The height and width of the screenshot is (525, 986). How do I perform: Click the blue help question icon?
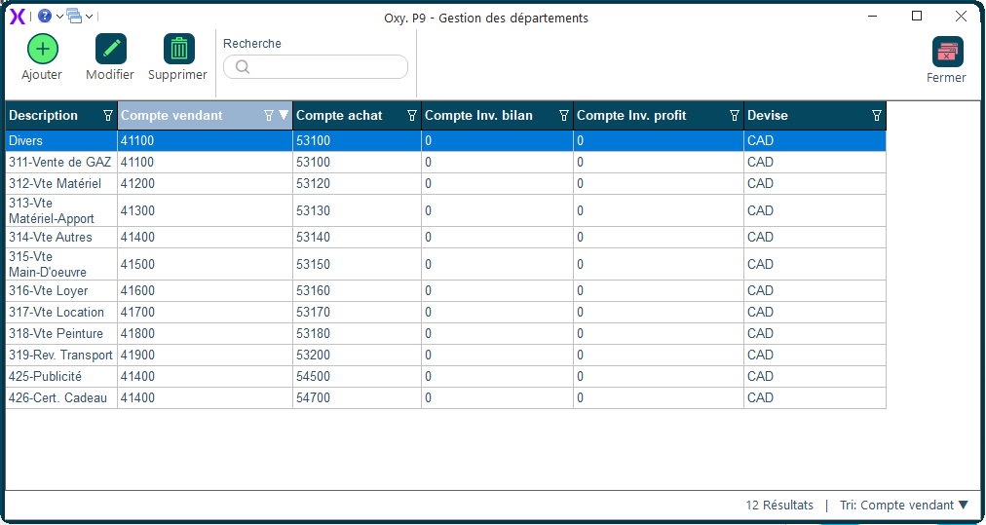tap(45, 17)
